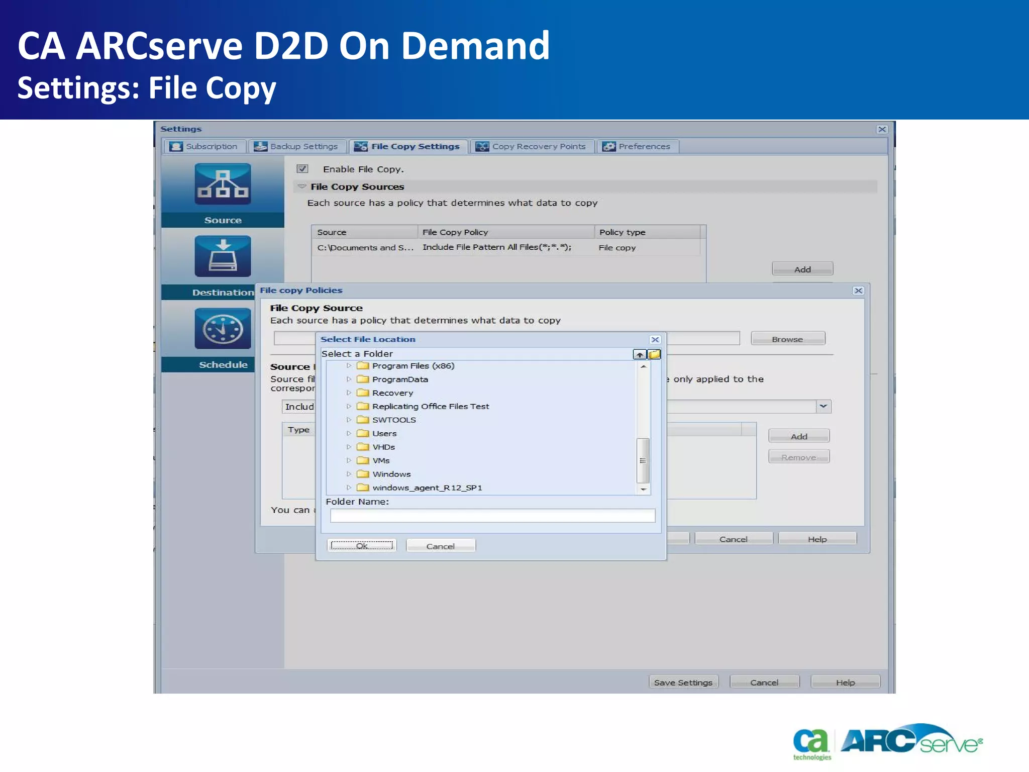Click the Preferences tab icon
This screenshot has width=1029, height=772.
coord(609,146)
